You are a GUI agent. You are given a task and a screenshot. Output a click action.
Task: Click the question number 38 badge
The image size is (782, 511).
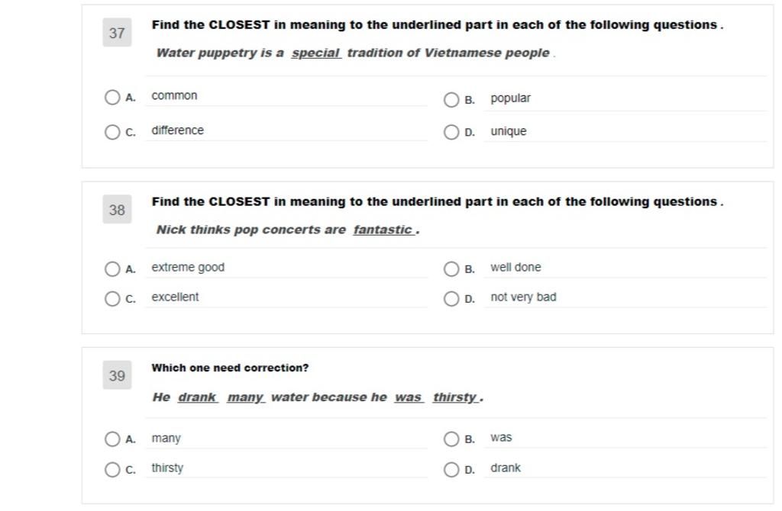point(117,210)
